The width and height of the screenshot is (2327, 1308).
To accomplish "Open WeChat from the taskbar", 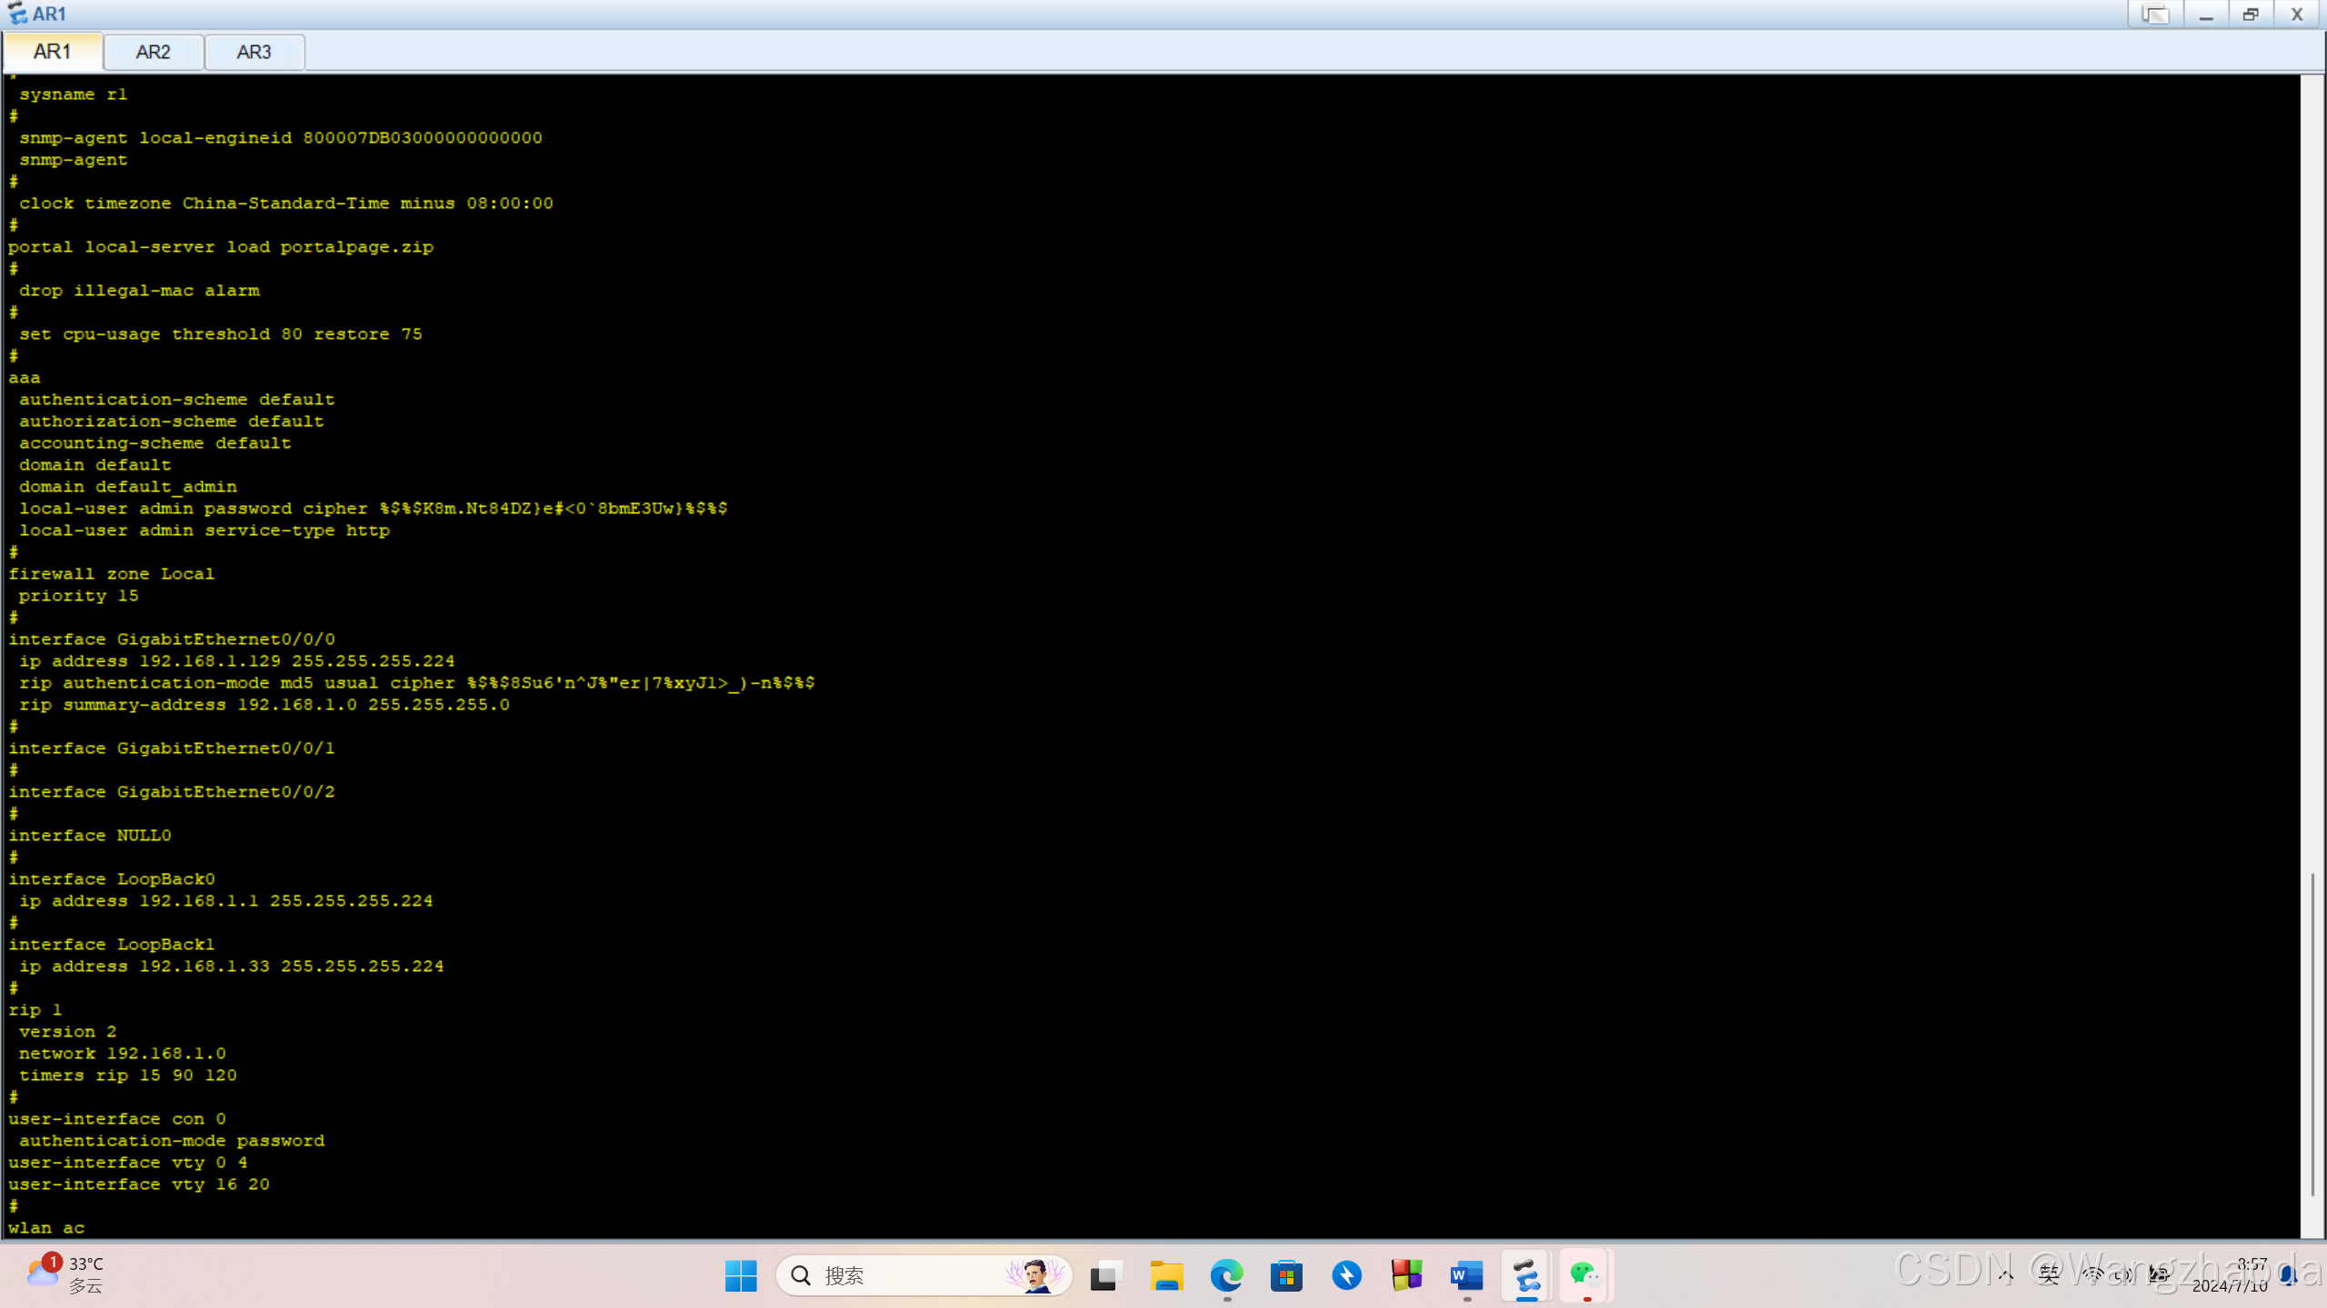I will 1586,1275.
